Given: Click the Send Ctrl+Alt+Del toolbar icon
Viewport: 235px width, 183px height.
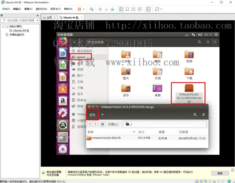Looking at the screenshot, I should point(91,9).
